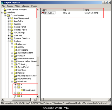The image size is (112, 110).
Task: Click the CurrentVersion folder icon
Action: [8, 15]
